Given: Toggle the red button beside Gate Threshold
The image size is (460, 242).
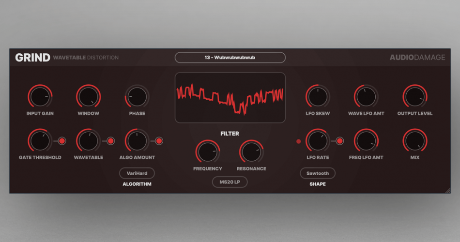Looking at the screenshot, I should [62, 141].
